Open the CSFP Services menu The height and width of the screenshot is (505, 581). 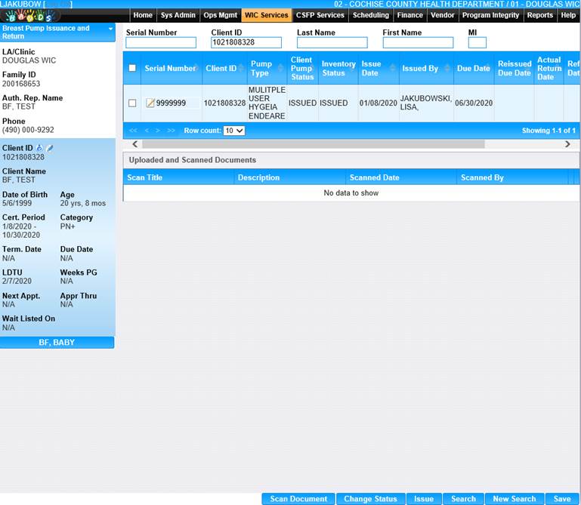click(x=320, y=15)
